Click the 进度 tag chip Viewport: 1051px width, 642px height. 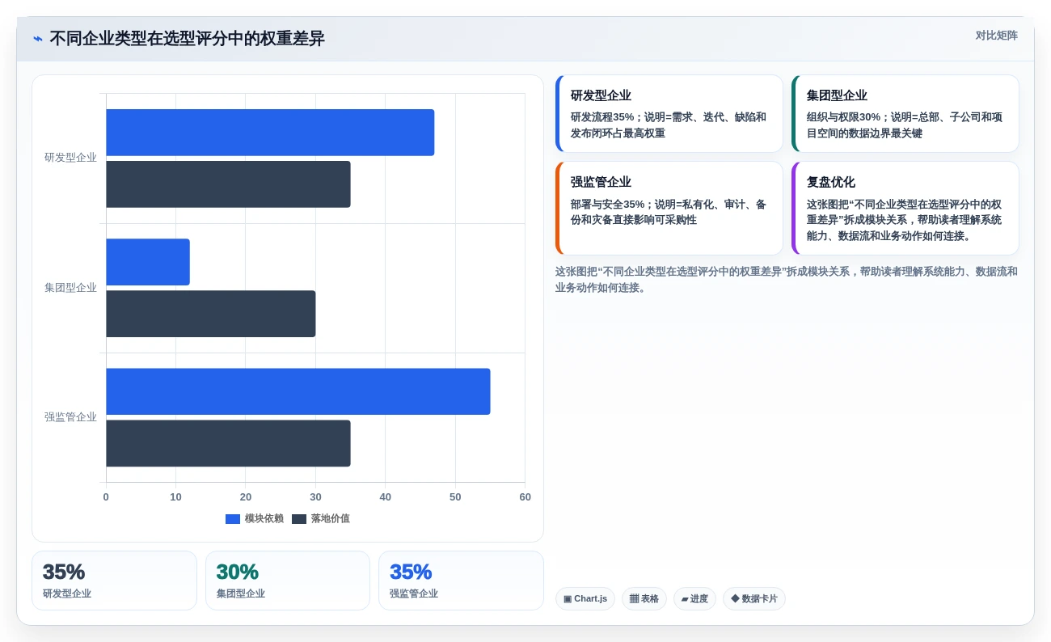[x=694, y=599]
